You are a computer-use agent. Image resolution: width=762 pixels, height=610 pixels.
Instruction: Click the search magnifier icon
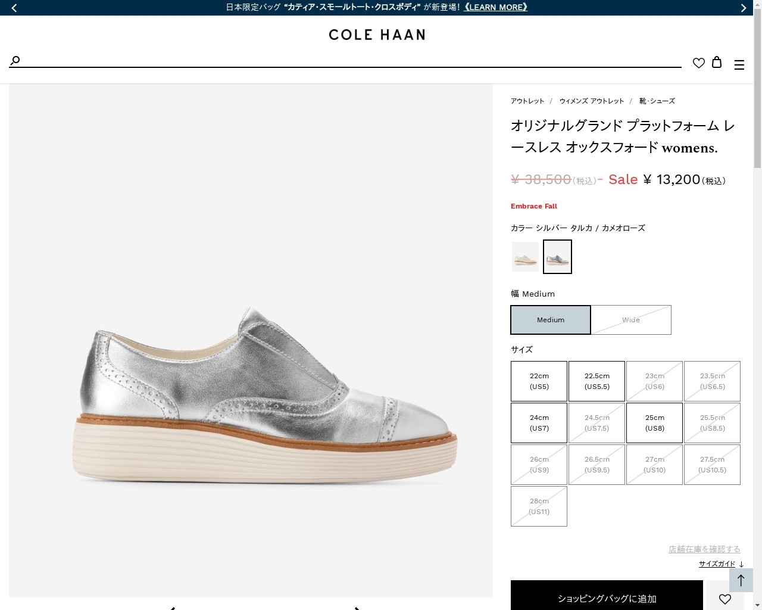[15, 60]
